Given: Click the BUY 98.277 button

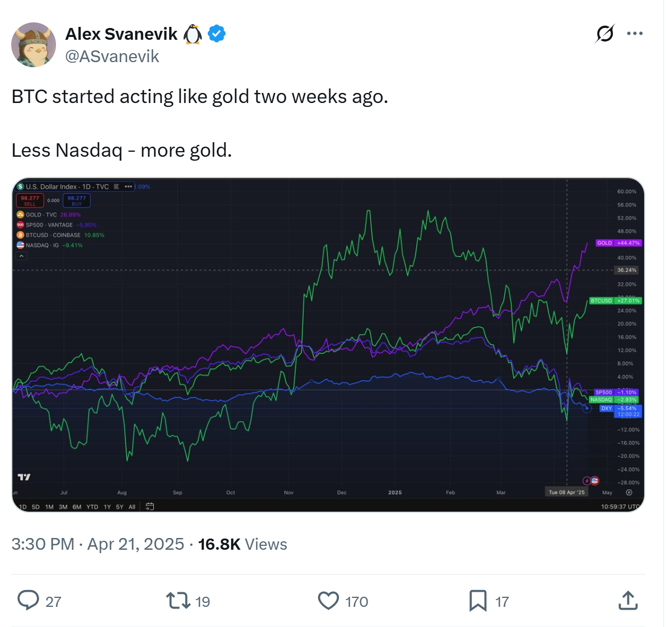Looking at the screenshot, I should 76,200.
